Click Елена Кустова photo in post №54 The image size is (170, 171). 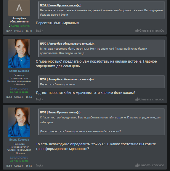click(19, 122)
